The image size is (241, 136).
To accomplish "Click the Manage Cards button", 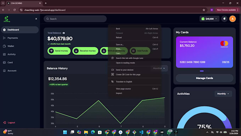I will coord(204,78).
